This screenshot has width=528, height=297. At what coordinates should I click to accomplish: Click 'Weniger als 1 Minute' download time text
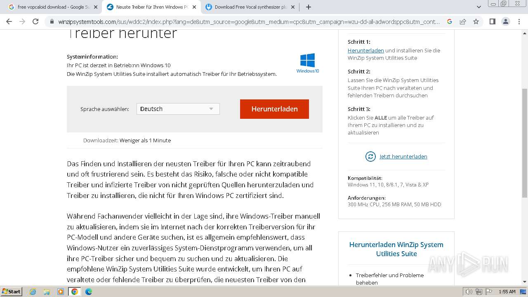pos(145,140)
